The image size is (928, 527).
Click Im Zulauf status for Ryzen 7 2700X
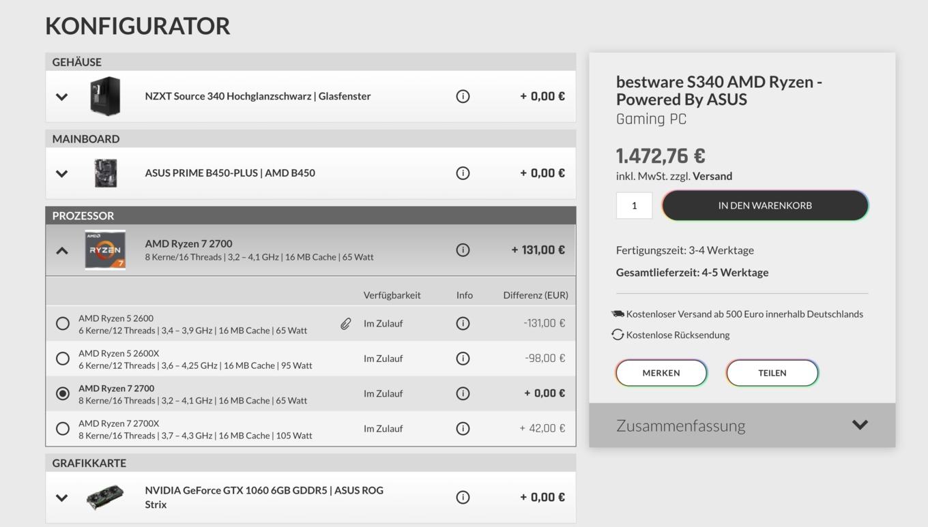pos(383,429)
